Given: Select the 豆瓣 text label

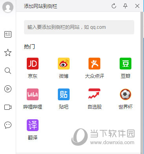Looking at the screenshot, I should [x=126, y=76].
